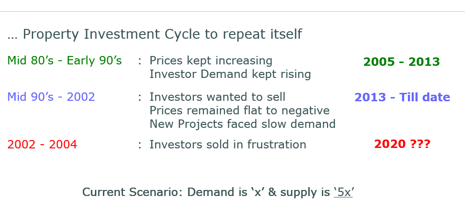The width and height of the screenshot is (465, 210).
Task: Click the colon beside 'Mid 80's - Early 90's'
Action: [140, 61]
